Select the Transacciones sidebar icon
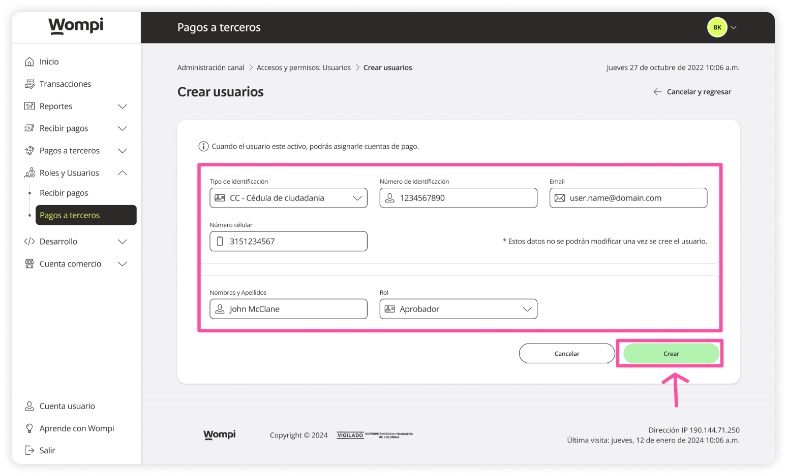Screen dimensions: 787x476 coord(30,83)
